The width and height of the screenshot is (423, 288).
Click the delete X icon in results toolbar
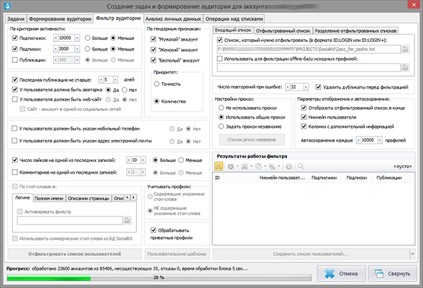point(244,167)
